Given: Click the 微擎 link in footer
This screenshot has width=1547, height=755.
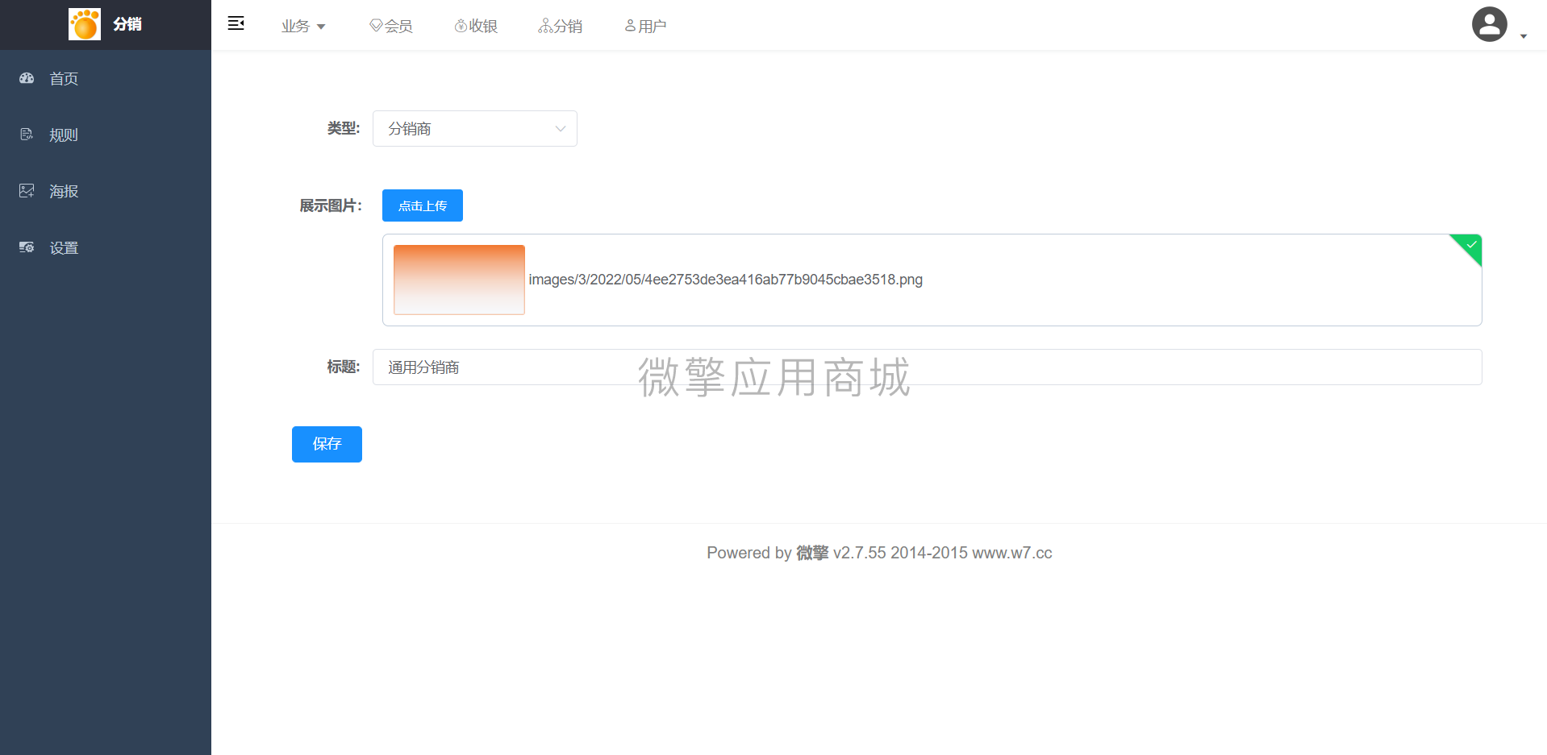Looking at the screenshot, I should click(x=812, y=553).
